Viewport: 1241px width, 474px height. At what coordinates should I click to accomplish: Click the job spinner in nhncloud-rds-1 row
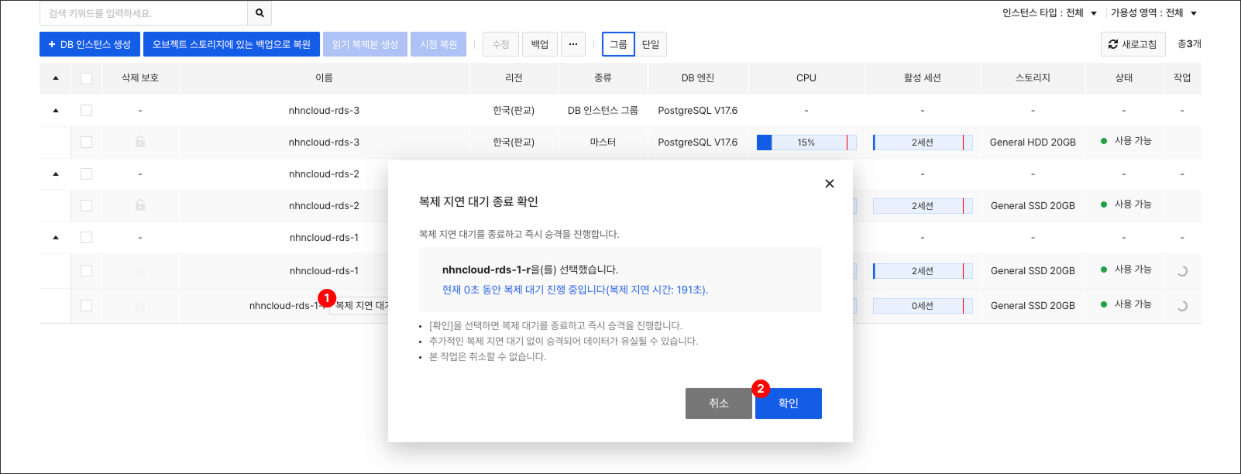pos(1182,271)
